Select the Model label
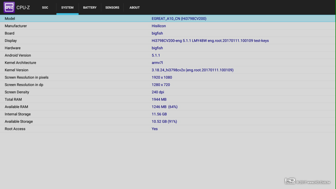Image resolution: width=336 pixels, height=189 pixels. pos(10,19)
